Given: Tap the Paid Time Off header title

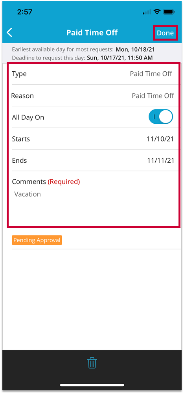Looking at the screenshot, I should [x=92, y=33].
